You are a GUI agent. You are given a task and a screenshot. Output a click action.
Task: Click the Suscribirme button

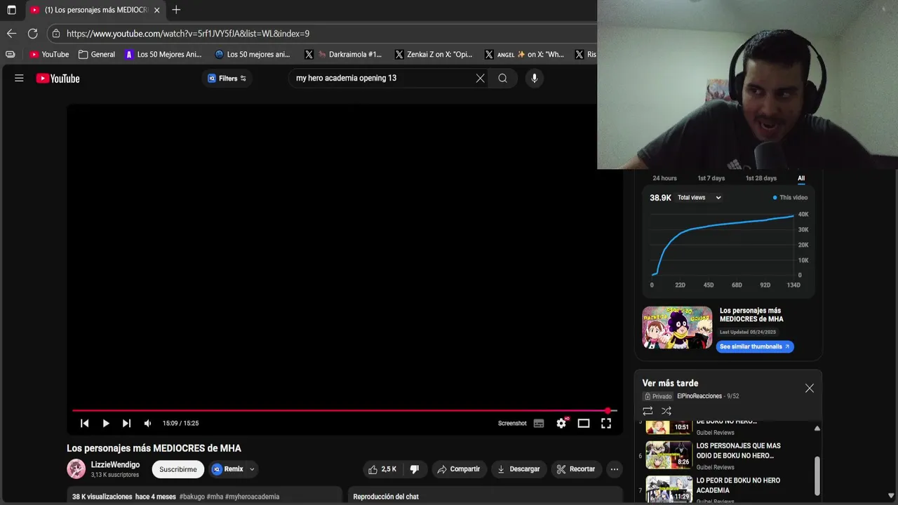tap(178, 469)
